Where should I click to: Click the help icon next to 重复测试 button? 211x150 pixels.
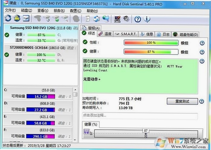click(202, 101)
